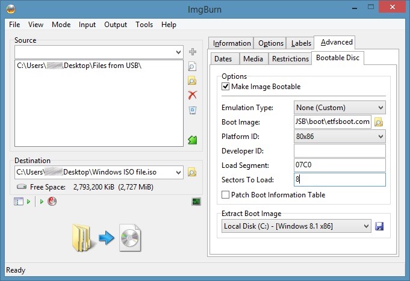Click the large folder-to-disc Build button
Screen dimensions: 410x281
(x=107, y=238)
